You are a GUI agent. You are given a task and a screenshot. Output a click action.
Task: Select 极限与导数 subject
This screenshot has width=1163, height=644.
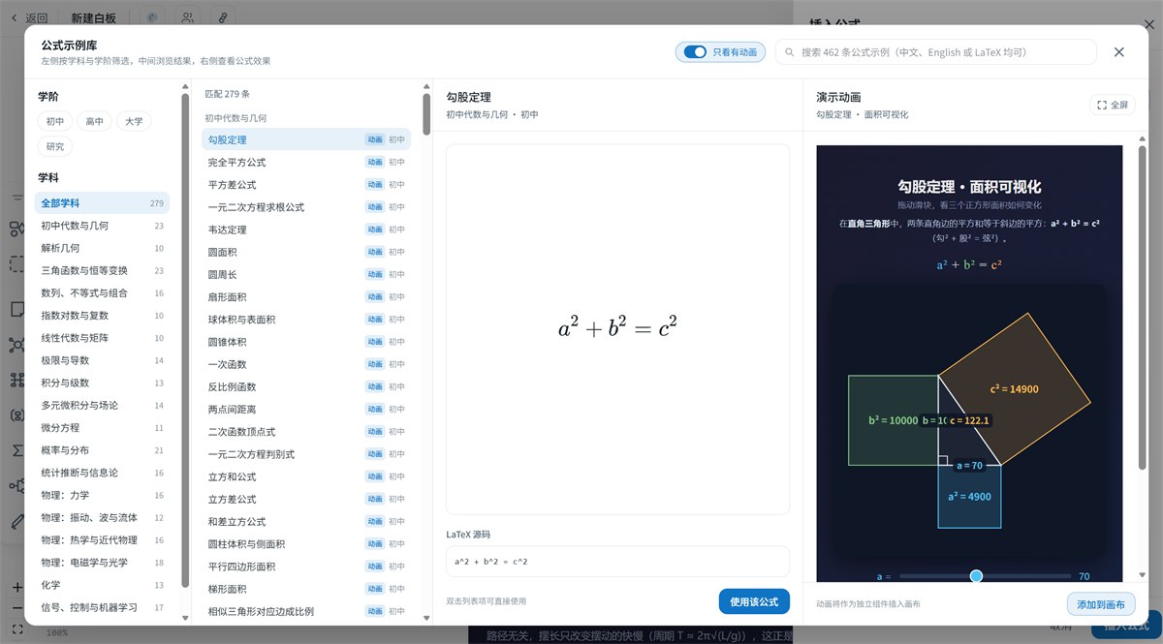point(102,360)
